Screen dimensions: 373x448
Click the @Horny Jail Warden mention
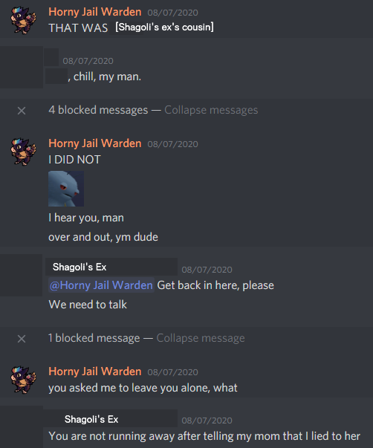[x=101, y=285]
